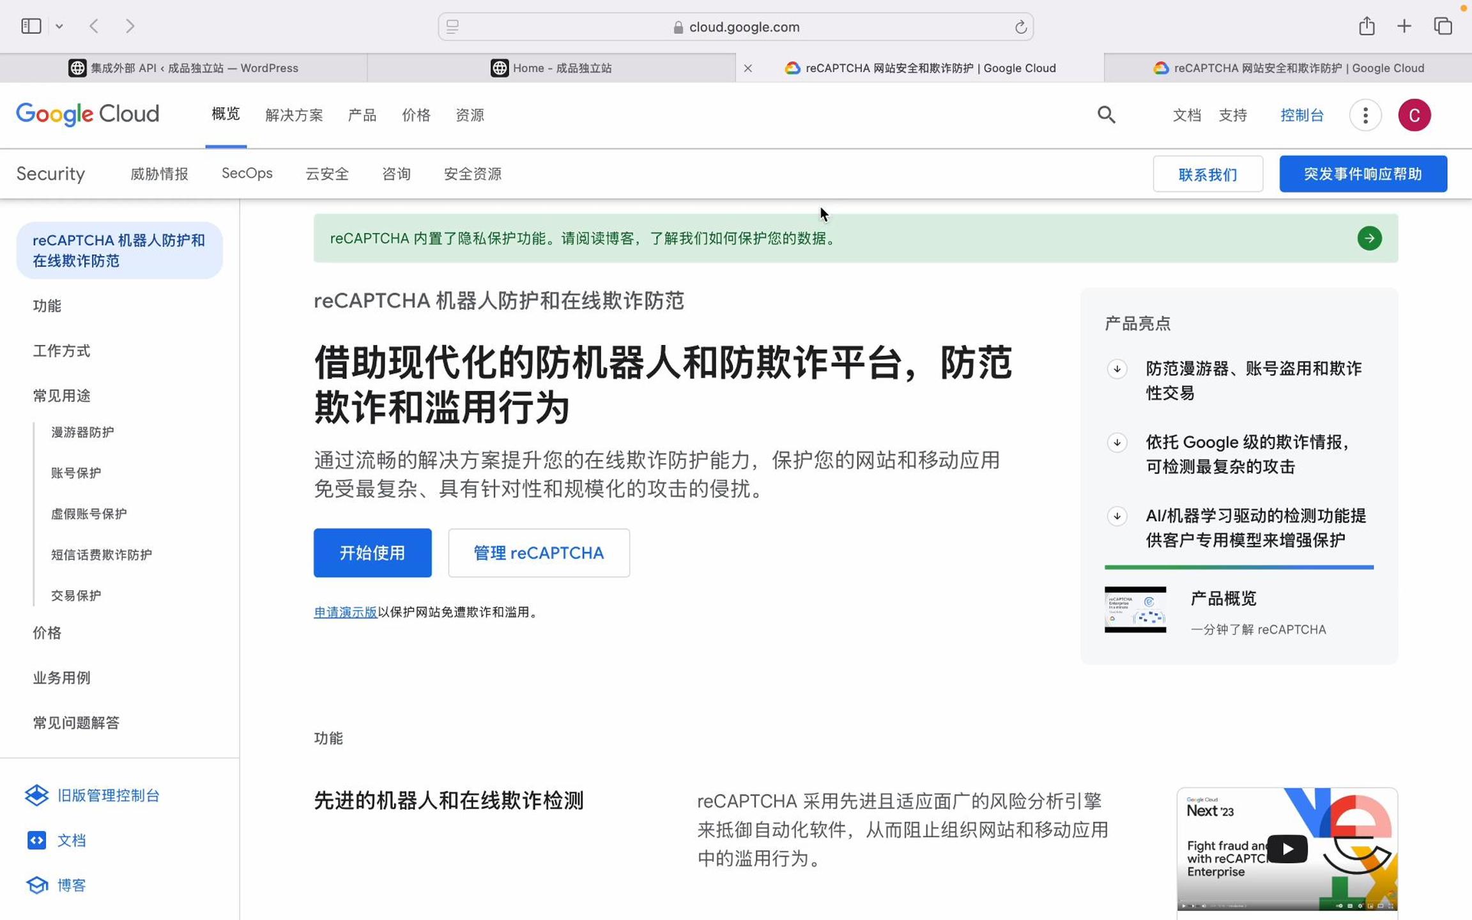The height and width of the screenshot is (920, 1472).
Task: Open the 博客 sidebar link
Action: 56,885
